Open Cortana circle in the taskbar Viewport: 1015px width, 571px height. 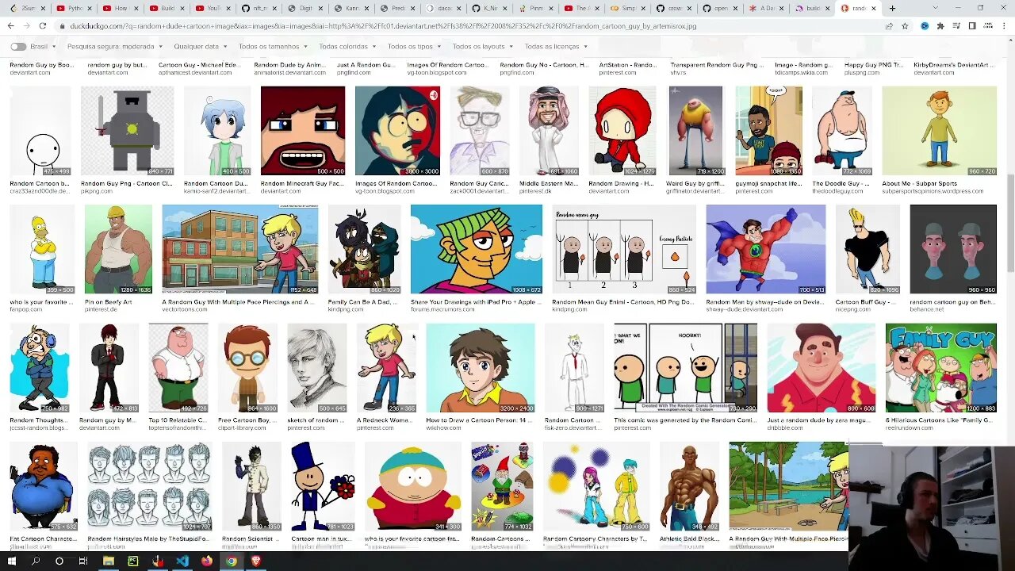coord(59,561)
